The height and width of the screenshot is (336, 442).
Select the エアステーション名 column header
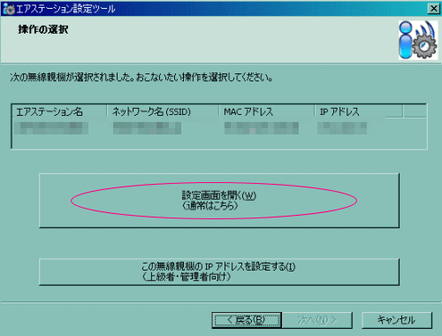click(59, 111)
